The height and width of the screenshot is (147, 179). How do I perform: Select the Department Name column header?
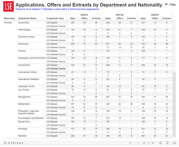27,18
